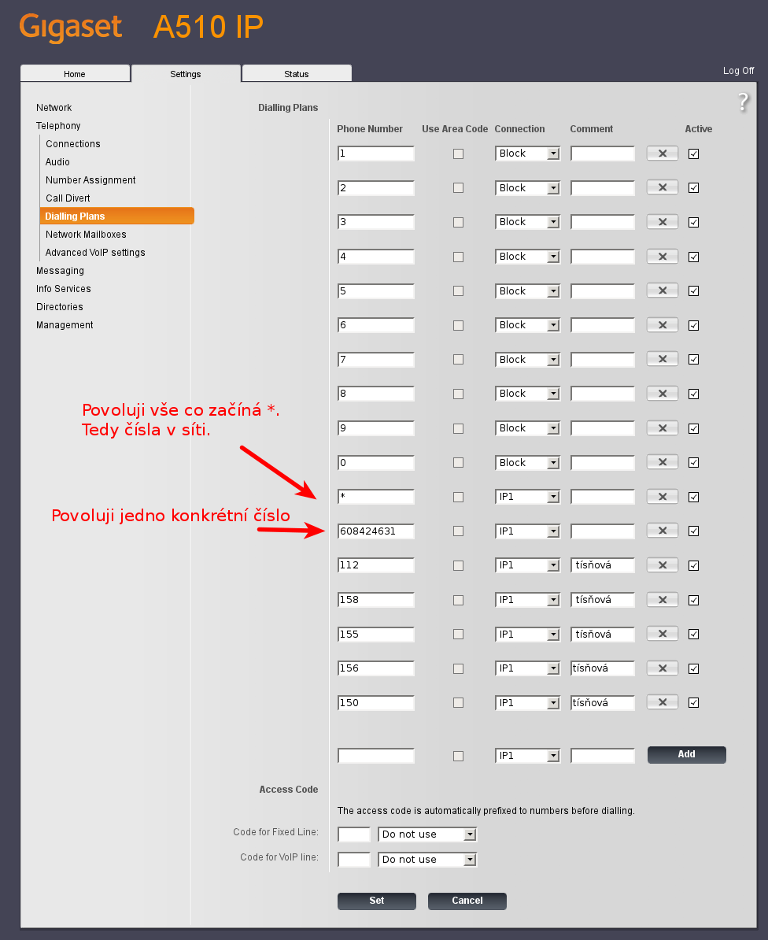Viewport: 768px width, 940px height.
Task: Open the help question mark icon
Action: pyautogui.click(x=743, y=102)
